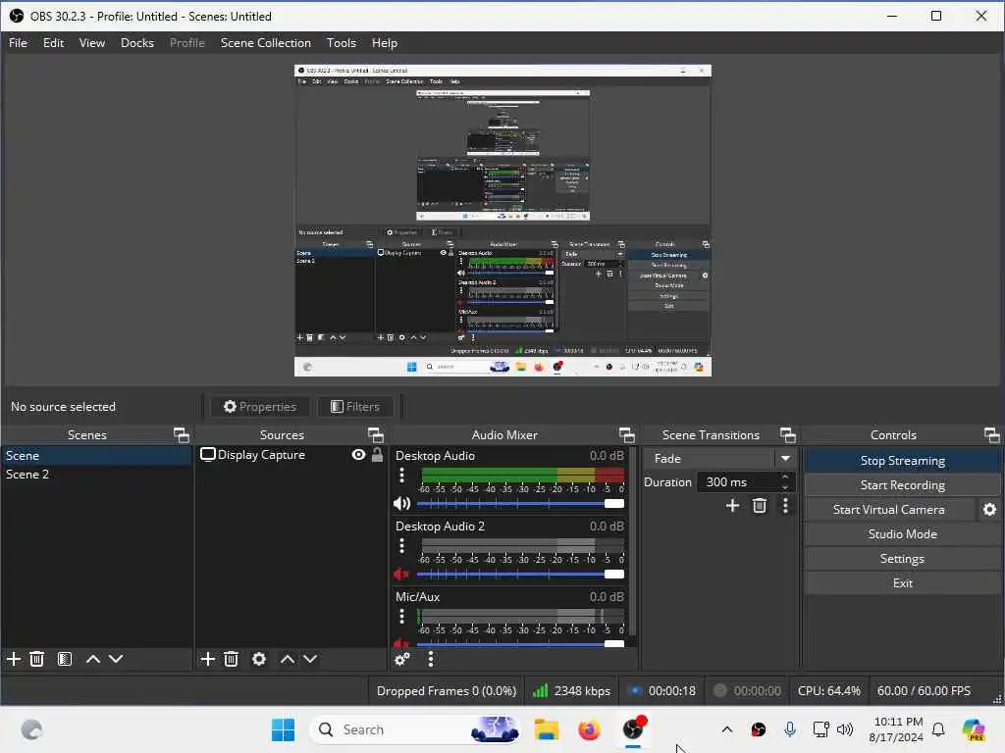Select Scene 2 in scenes list
1005x753 pixels.
click(x=96, y=475)
